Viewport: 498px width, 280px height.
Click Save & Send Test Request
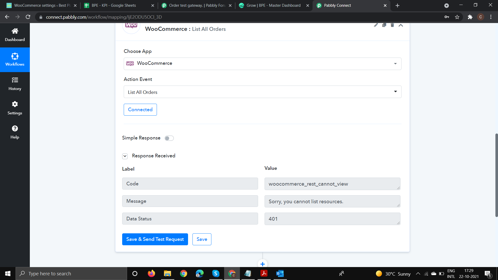(155, 239)
